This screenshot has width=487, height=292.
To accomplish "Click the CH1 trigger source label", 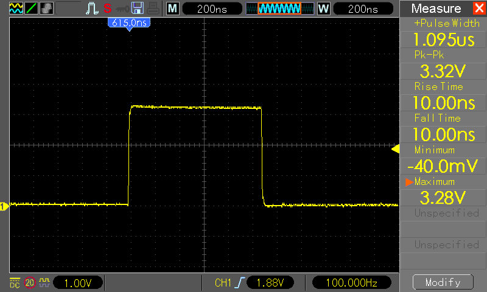I will click(x=223, y=283).
